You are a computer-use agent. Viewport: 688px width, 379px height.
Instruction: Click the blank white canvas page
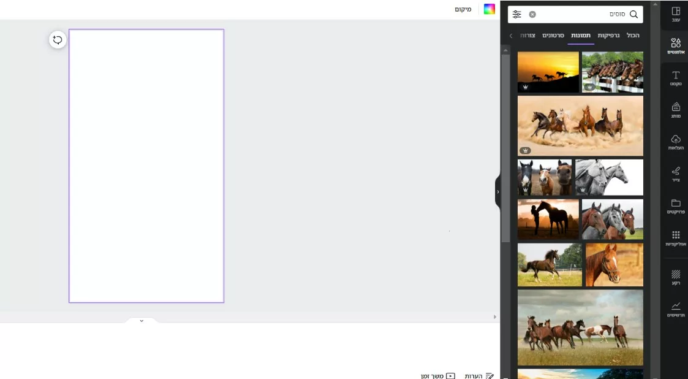[146, 166]
